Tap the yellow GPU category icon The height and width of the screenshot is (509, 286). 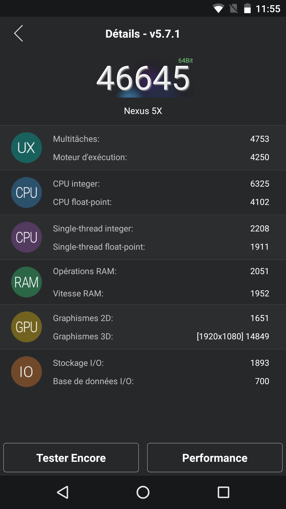[x=26, y=327]
